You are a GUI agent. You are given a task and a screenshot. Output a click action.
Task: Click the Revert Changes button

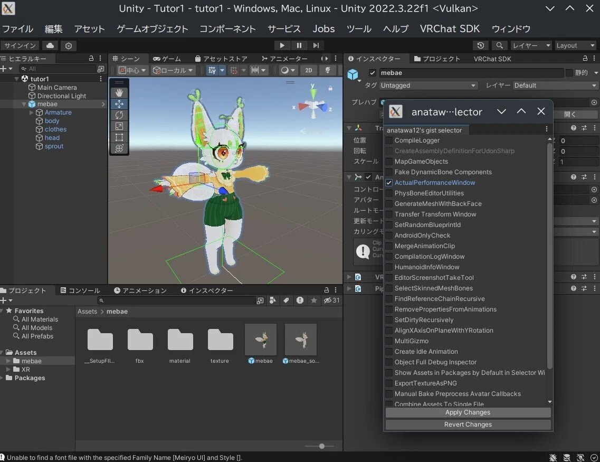tap(468, 425)
